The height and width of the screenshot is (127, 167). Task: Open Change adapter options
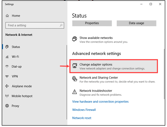click(114, 66)
